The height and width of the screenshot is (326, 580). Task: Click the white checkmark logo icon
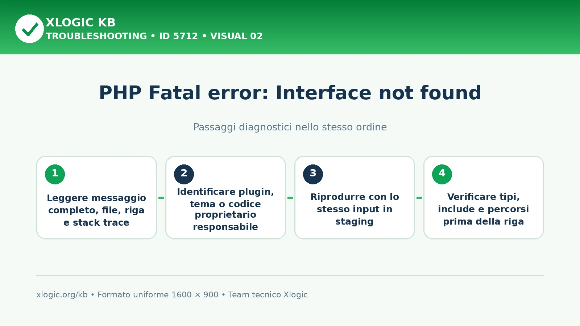pyautogui.click(x=29, y=29)
